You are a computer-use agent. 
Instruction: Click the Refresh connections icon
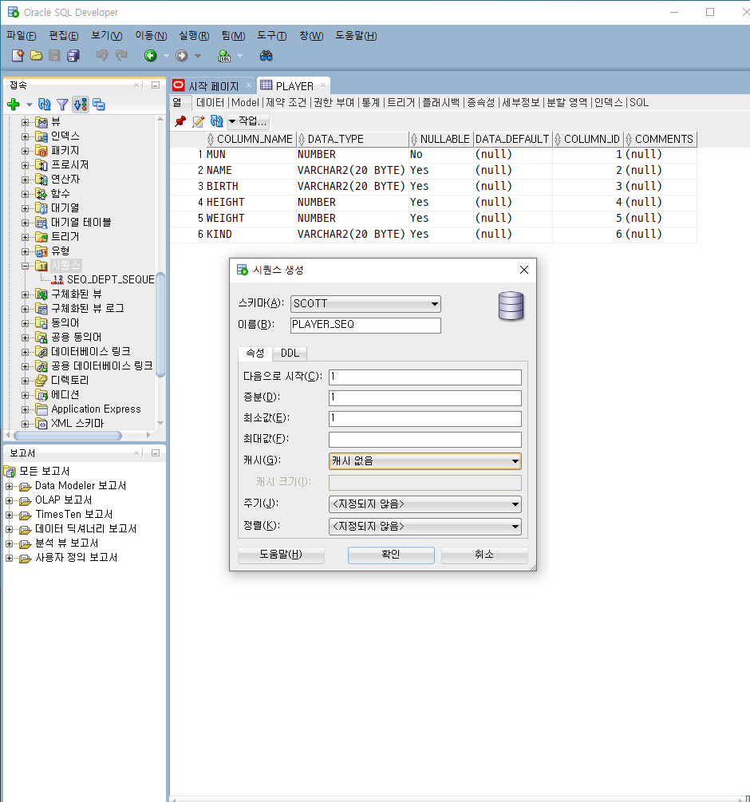(x=45, y=105)
